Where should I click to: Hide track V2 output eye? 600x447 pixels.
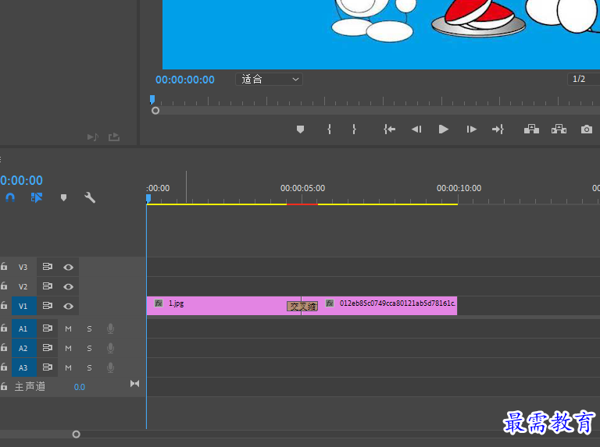(69, 286)
